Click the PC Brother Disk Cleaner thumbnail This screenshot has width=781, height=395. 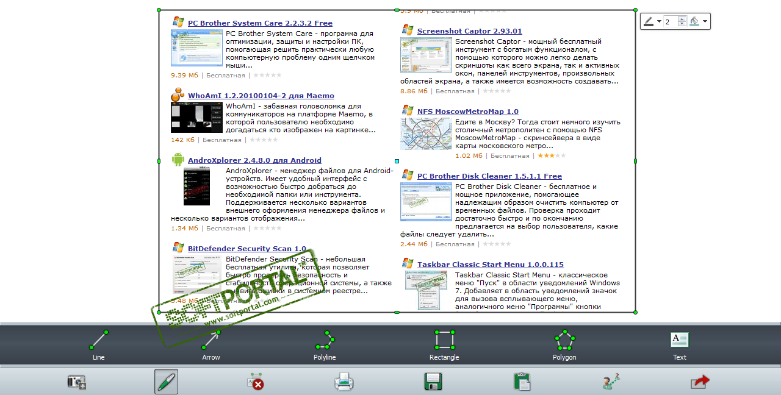(426, 202)
